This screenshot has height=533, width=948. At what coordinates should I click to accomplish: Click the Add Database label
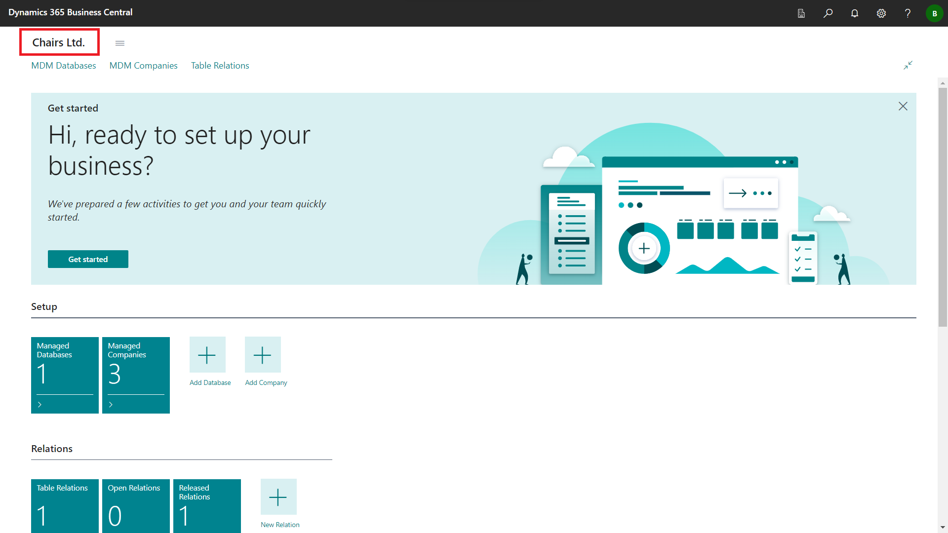pos(210,382)
